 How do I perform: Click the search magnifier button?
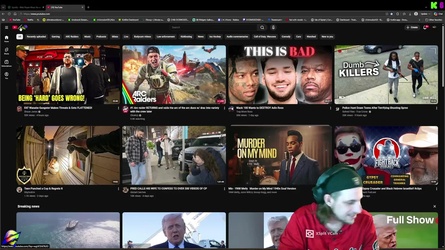262,27
